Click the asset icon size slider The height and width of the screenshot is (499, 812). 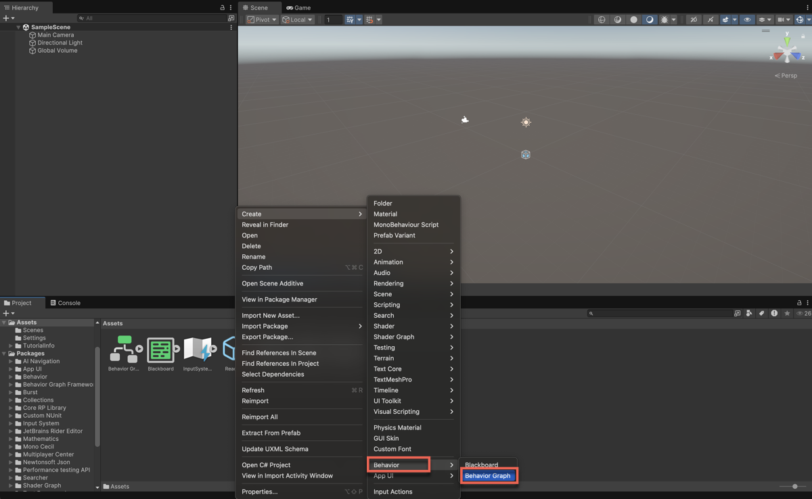click(x=794, y=486)
